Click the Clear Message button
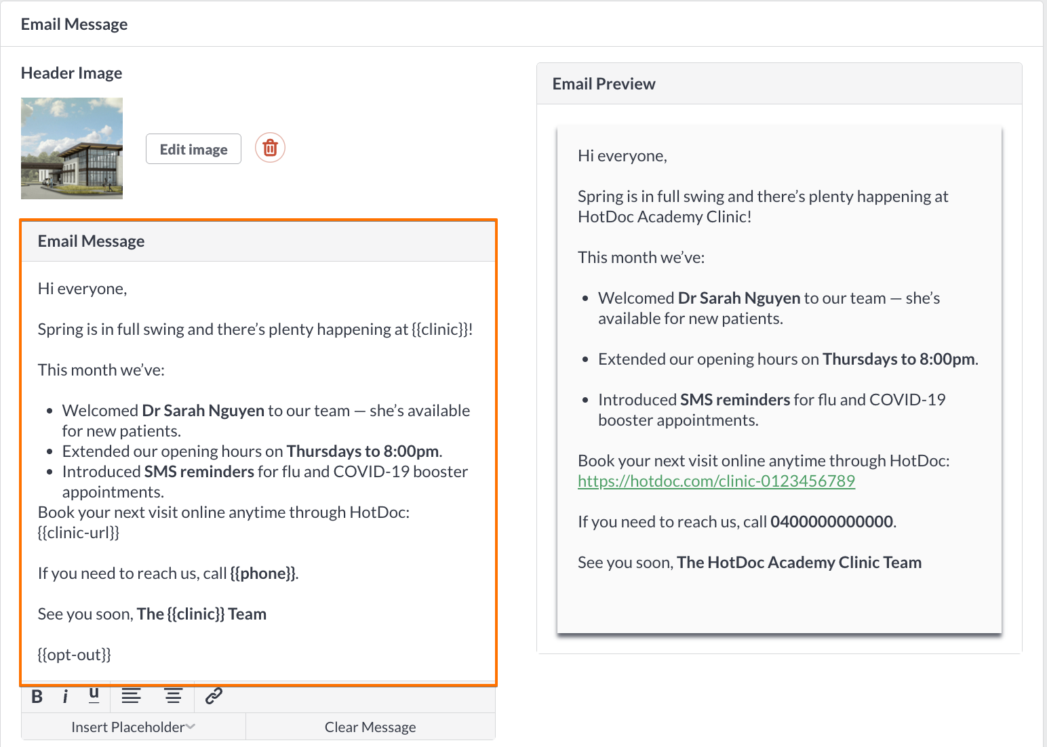 click(370, 727)
